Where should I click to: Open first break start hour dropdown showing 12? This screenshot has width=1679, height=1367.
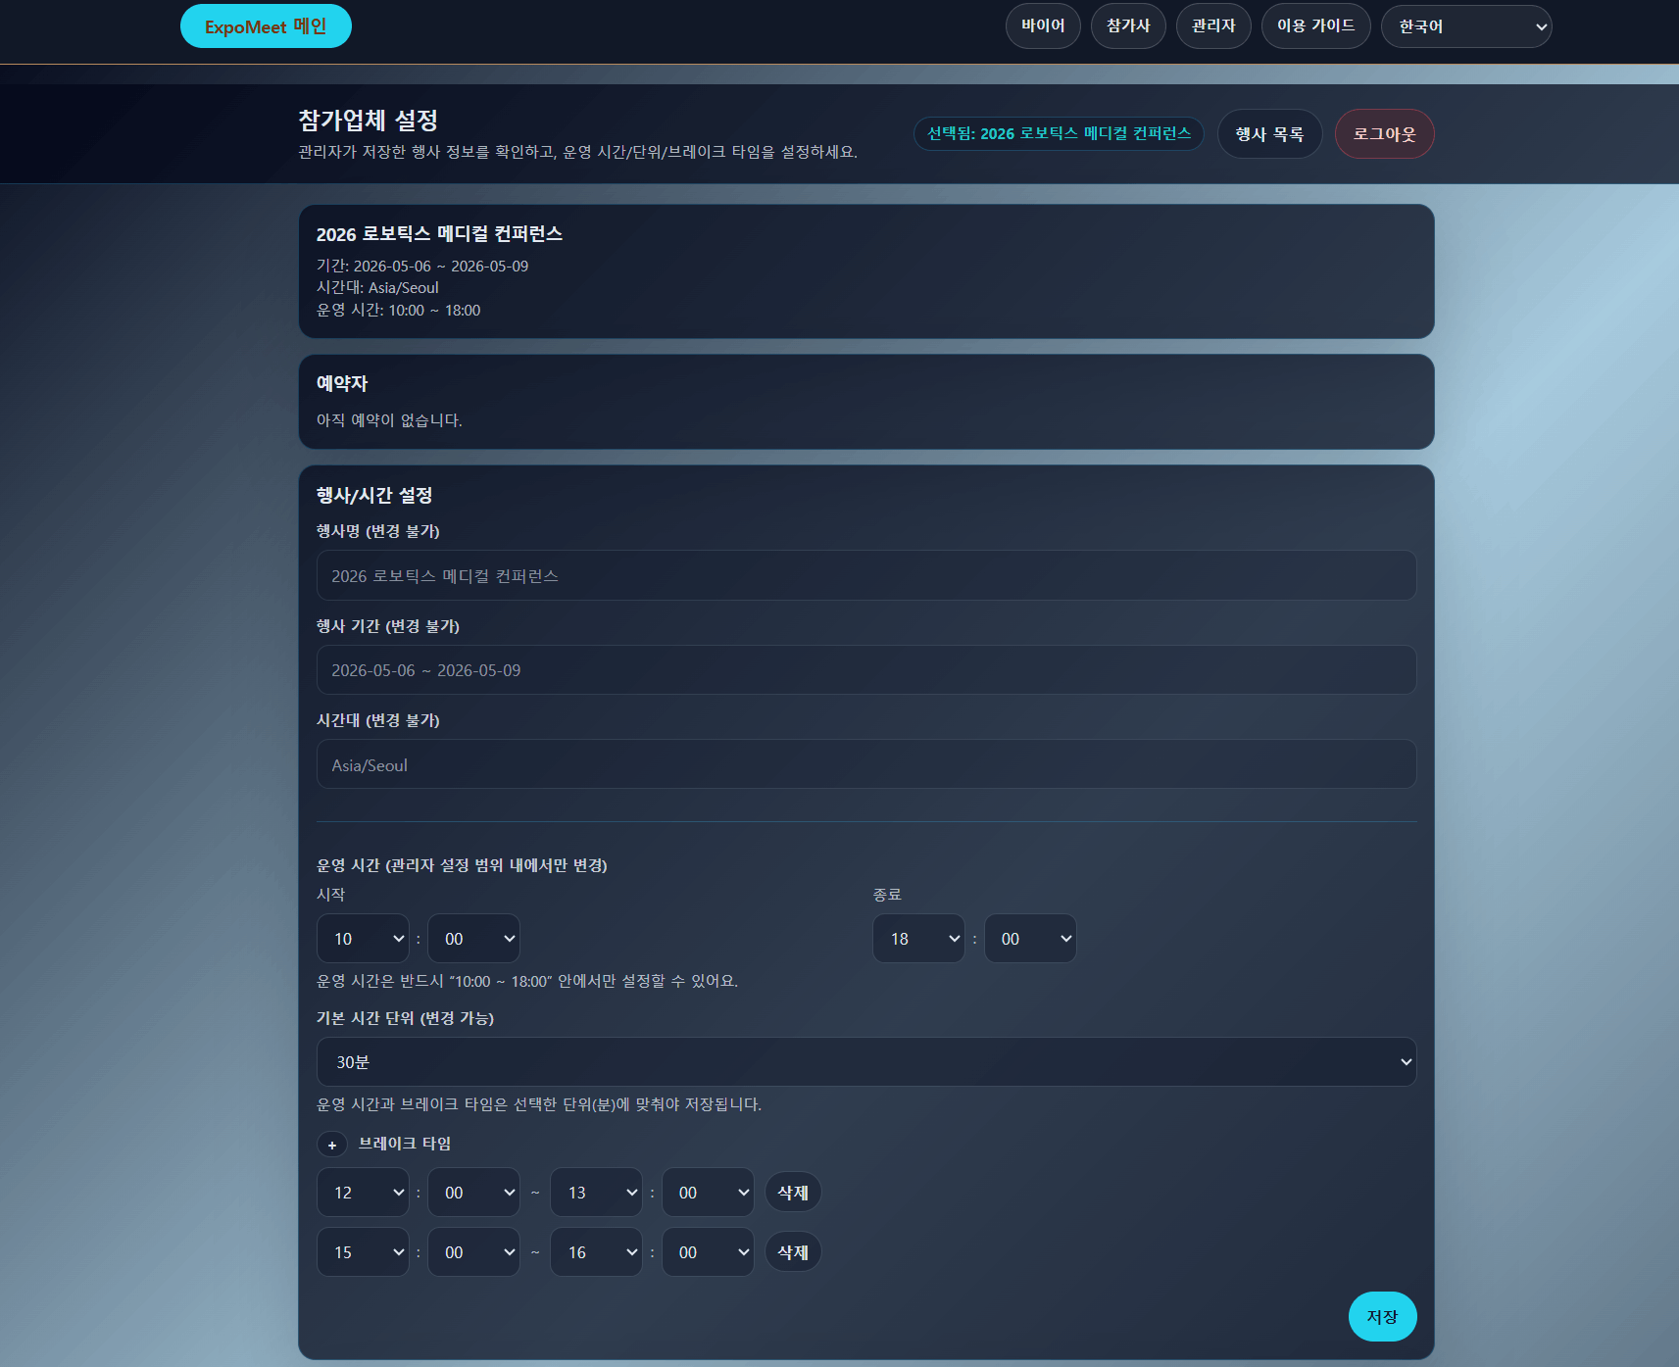click(362, 1192)
